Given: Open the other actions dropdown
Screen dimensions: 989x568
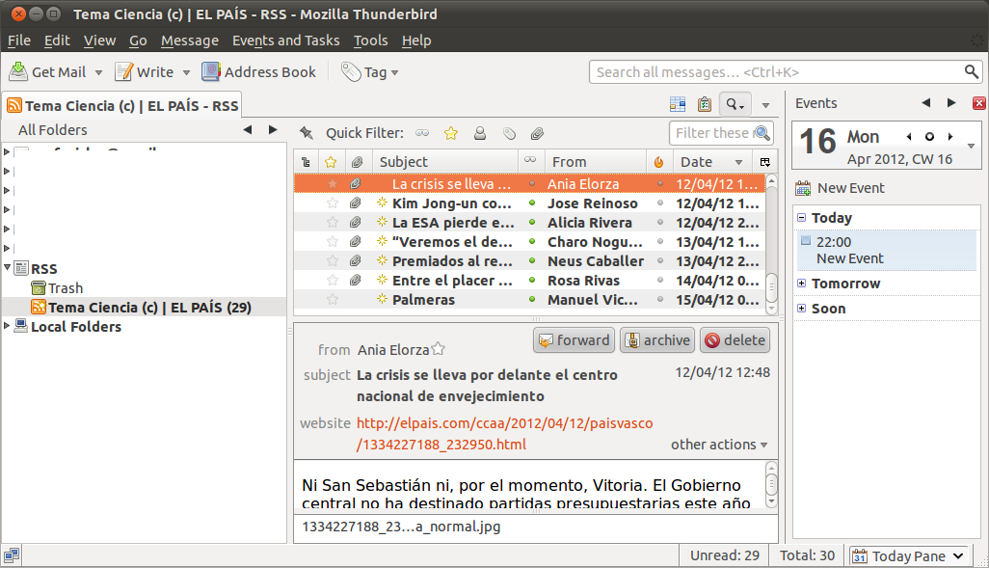Looking at the screenshot, I should coord(719,445).
